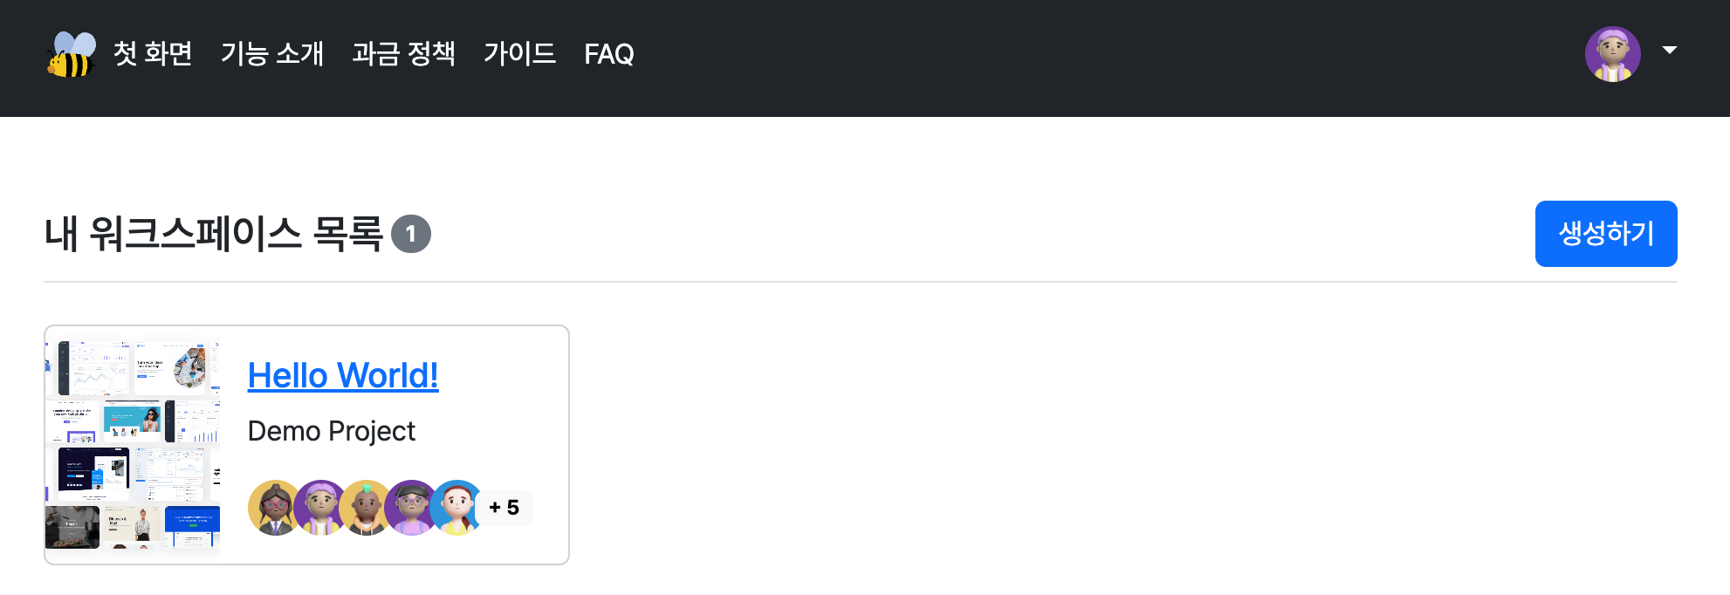Click the capped member avatar with glasses
Viewport: 1730px width, 595px height.
click(x=411, y=508)
